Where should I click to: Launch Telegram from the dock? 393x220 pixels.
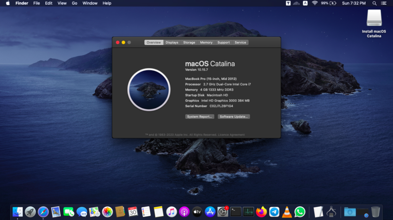(274, 212)
